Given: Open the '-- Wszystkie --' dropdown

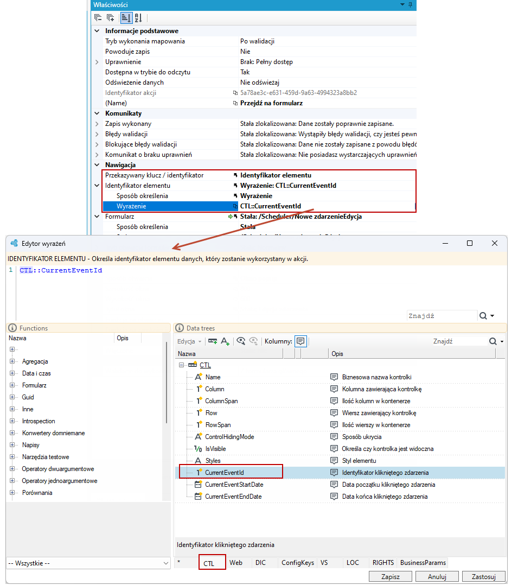Looking at the screenshot, I should (x=89, y=563).
